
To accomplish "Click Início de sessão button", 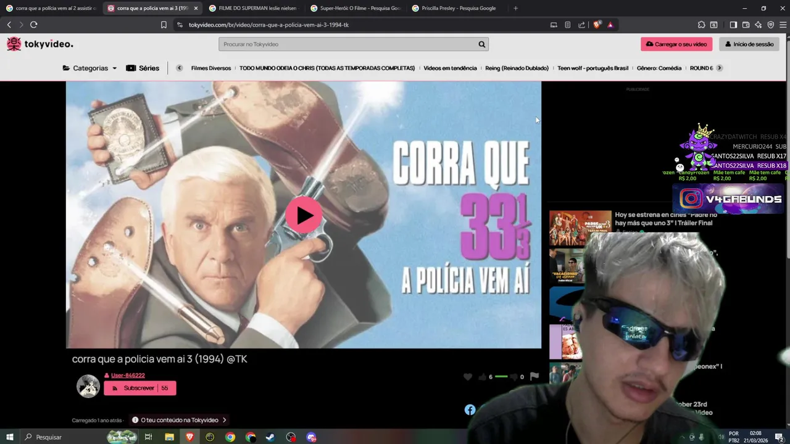I will [x=749, y=44].
